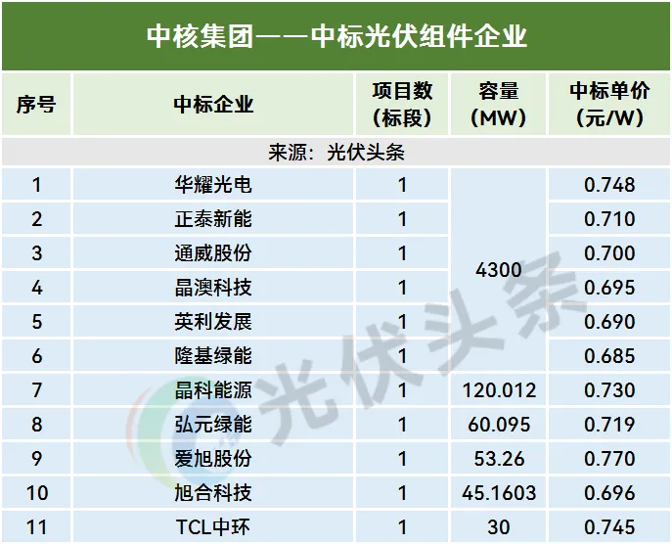Click the merged capacity cell 4300
The width and height of the screenshot is (672, 544).
[499, 270]
